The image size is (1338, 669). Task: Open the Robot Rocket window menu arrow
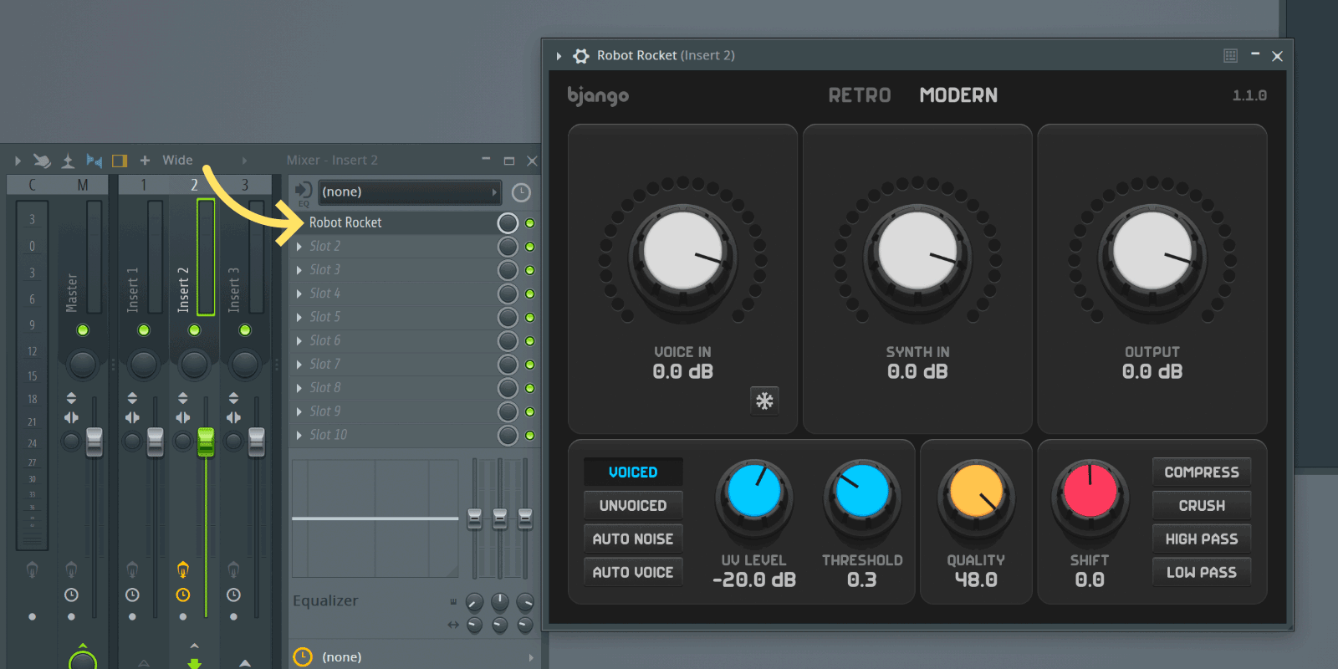[559, 56]
